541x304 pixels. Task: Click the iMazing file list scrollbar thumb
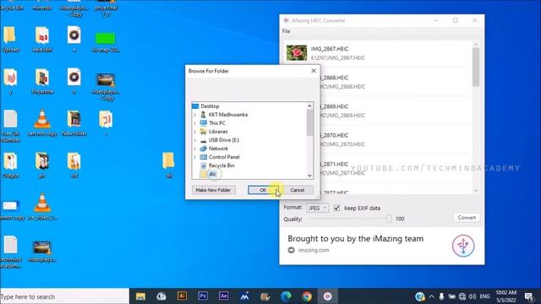point(476,67)
